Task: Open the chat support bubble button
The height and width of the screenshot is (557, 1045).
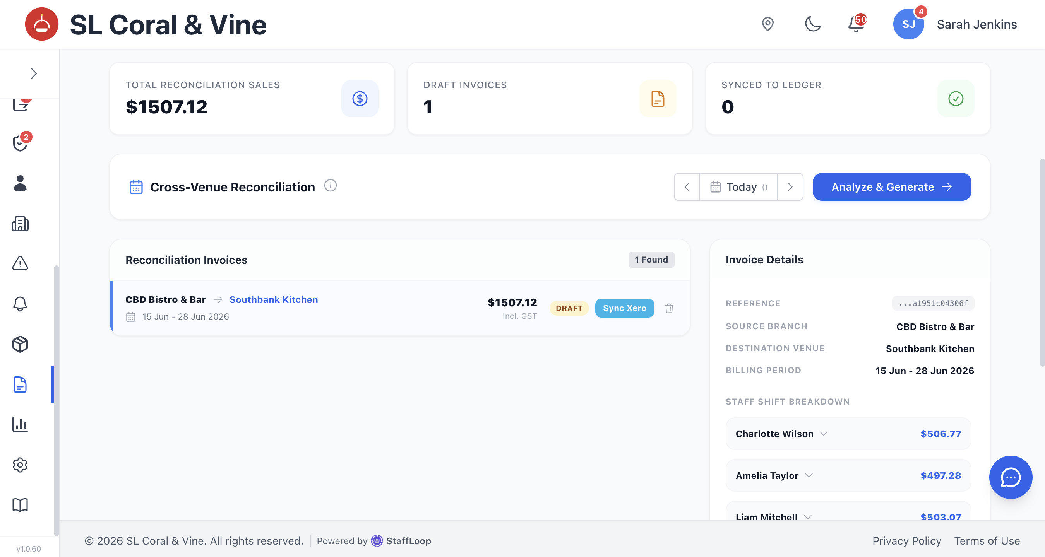Action: (x=1011, y=477)
